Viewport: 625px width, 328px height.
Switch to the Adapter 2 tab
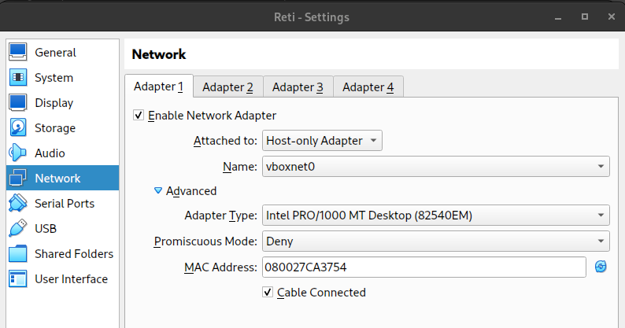[227, 87]
